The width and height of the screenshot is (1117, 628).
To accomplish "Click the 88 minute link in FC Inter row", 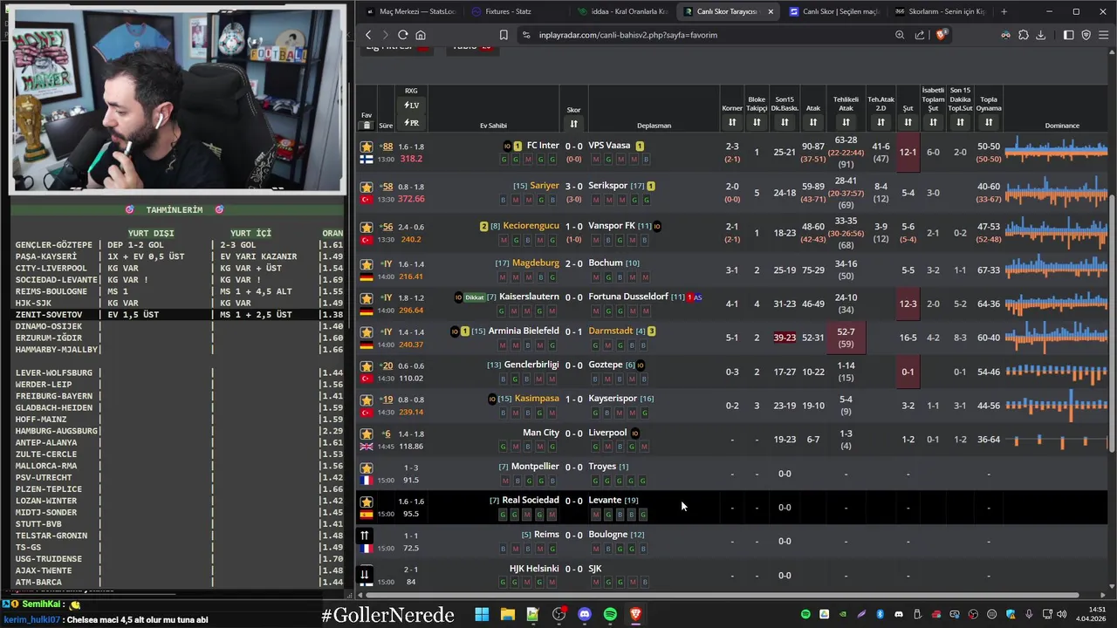I will [x=387, y=147].
